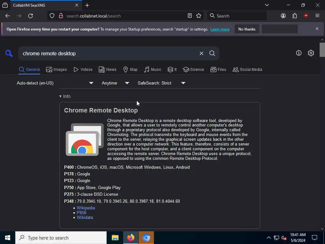325x244 pixels.
Task: Open the Extensions puzzle icon
Action: click(x=295, y=16)
